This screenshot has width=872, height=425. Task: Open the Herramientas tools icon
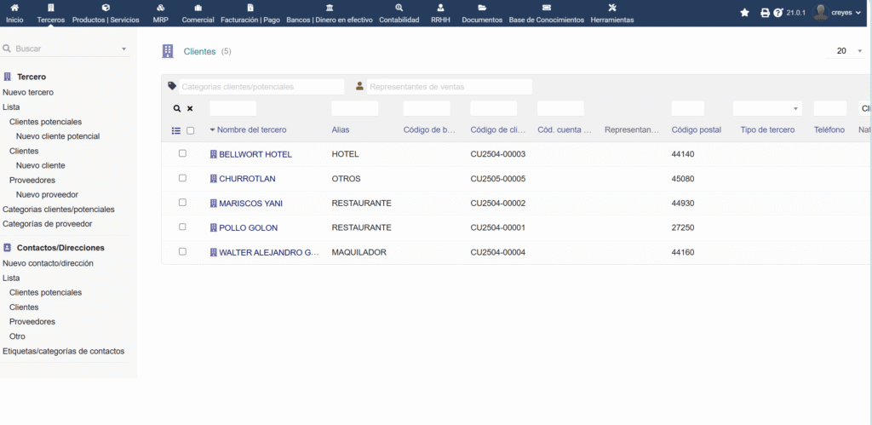coord(611,13)
